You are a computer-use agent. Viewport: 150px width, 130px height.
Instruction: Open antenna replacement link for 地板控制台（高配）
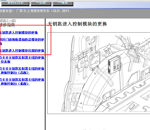[x=22, y=71]
